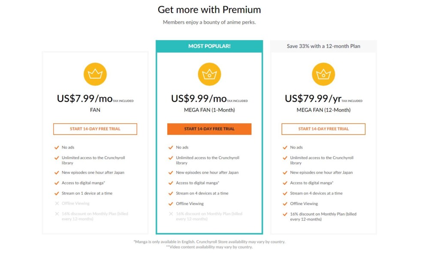The width and height of the screenshot is (439, 255).
Task: Click the X beside FAN Offline Viewing
Action: [57, 203]
